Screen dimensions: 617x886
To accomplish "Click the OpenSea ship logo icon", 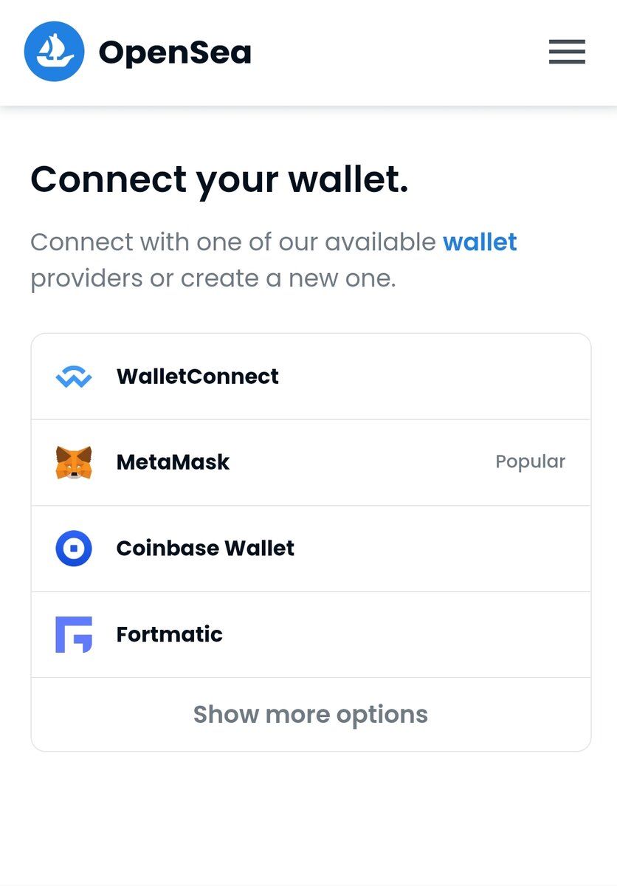I will pos(52,52).
